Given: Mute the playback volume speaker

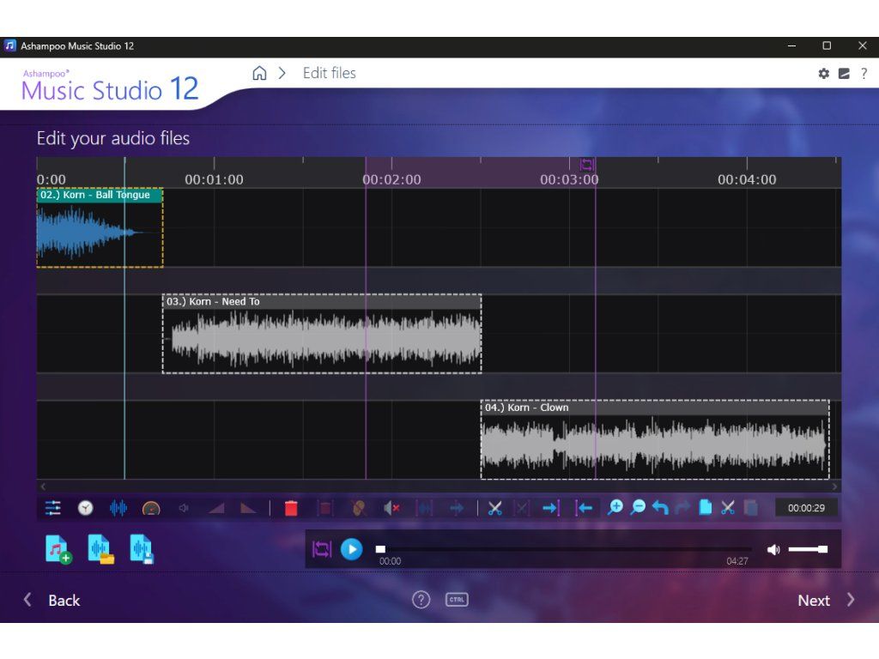Looking at the screenshot, I should [773, 549].
